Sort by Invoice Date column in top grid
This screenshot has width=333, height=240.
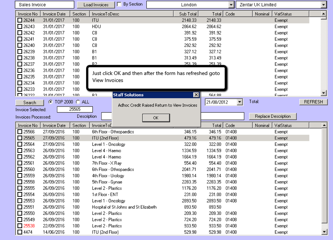pos(54,14)
